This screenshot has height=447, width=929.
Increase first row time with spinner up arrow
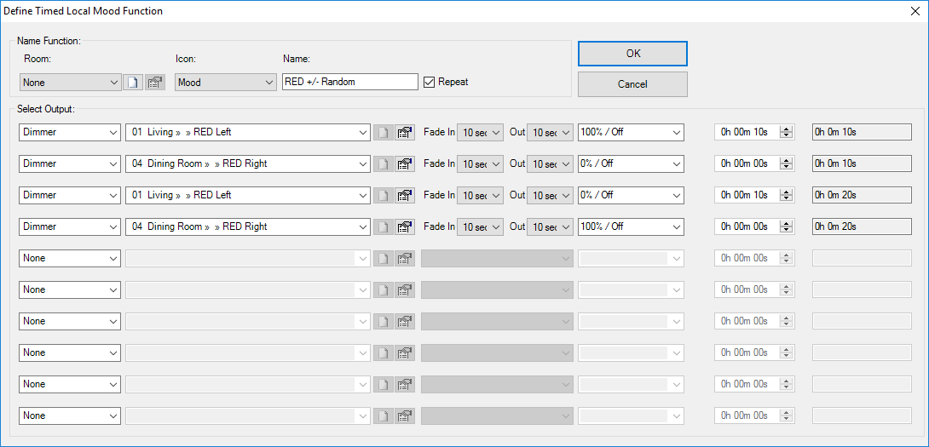(x=787, y=129)
